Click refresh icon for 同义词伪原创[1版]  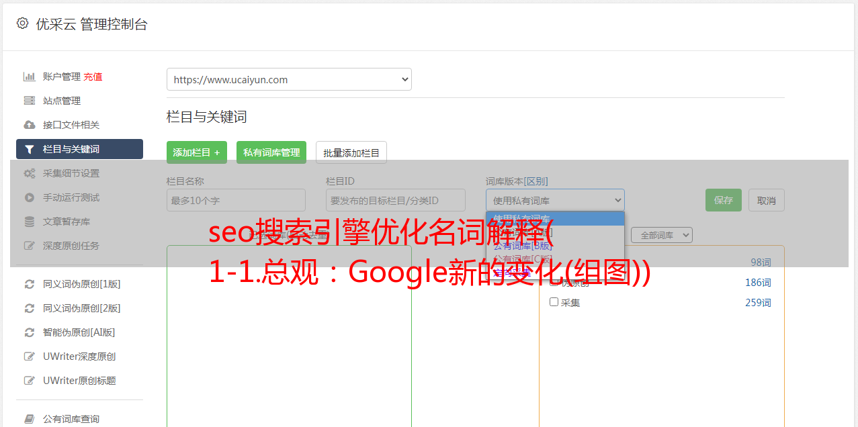[29, 284]
